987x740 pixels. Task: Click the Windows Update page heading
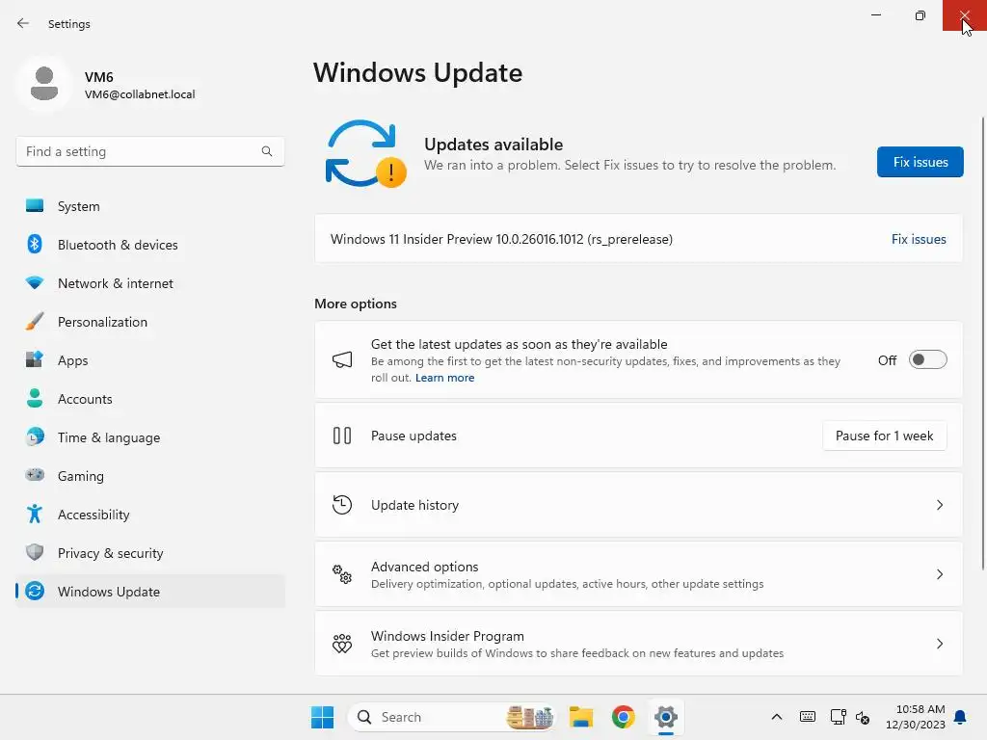(x=418, y=73)
